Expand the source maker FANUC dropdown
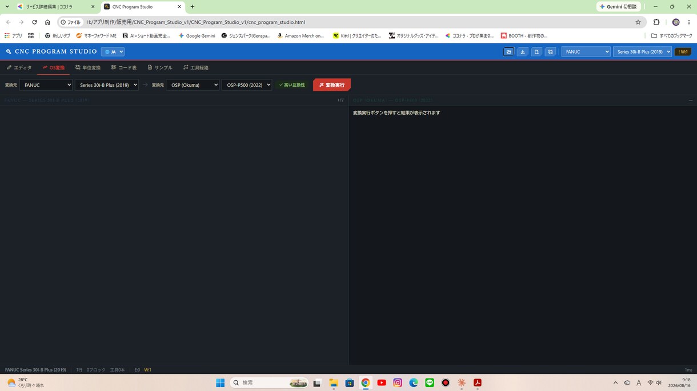This screenshot has width=697, height=391. pos(46,85)
